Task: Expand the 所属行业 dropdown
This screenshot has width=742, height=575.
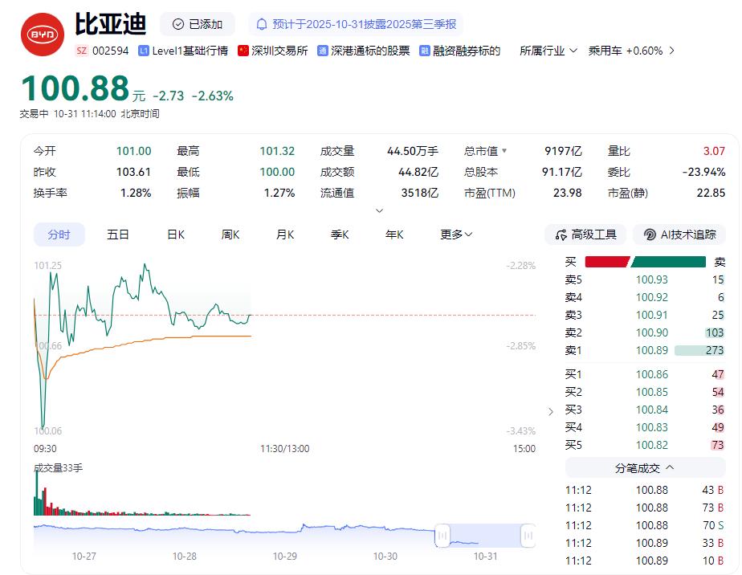Action: coord(548,51)
